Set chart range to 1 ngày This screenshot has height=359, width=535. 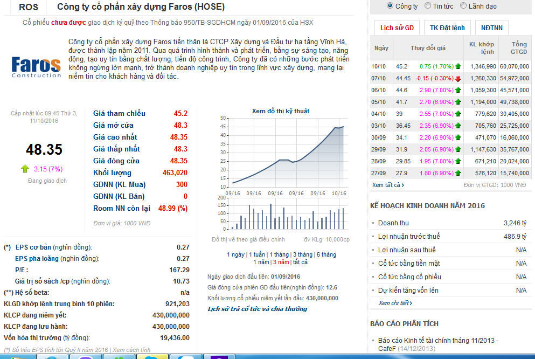pos(236,254)
